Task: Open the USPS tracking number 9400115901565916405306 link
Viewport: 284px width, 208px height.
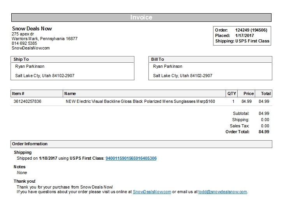Action: pos(131,158)
